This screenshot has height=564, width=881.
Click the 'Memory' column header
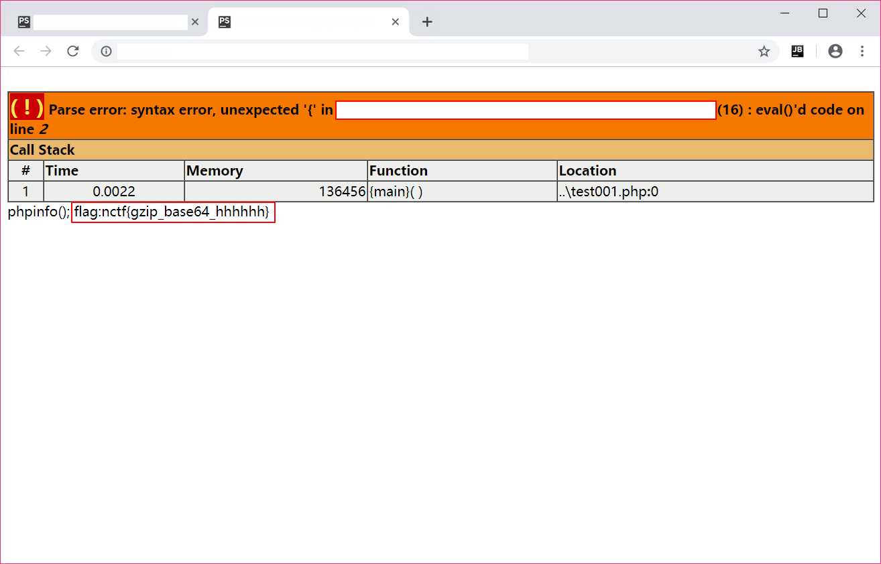pyautogui.click(x=215, y=171)
